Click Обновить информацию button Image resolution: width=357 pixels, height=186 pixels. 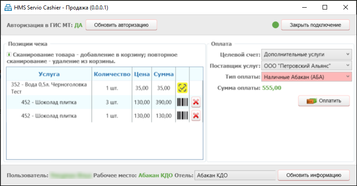point(314,175)
